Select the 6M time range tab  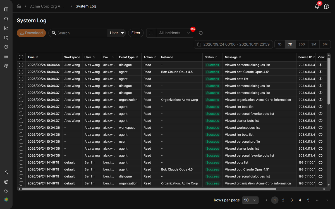click(x=325, y=44)
